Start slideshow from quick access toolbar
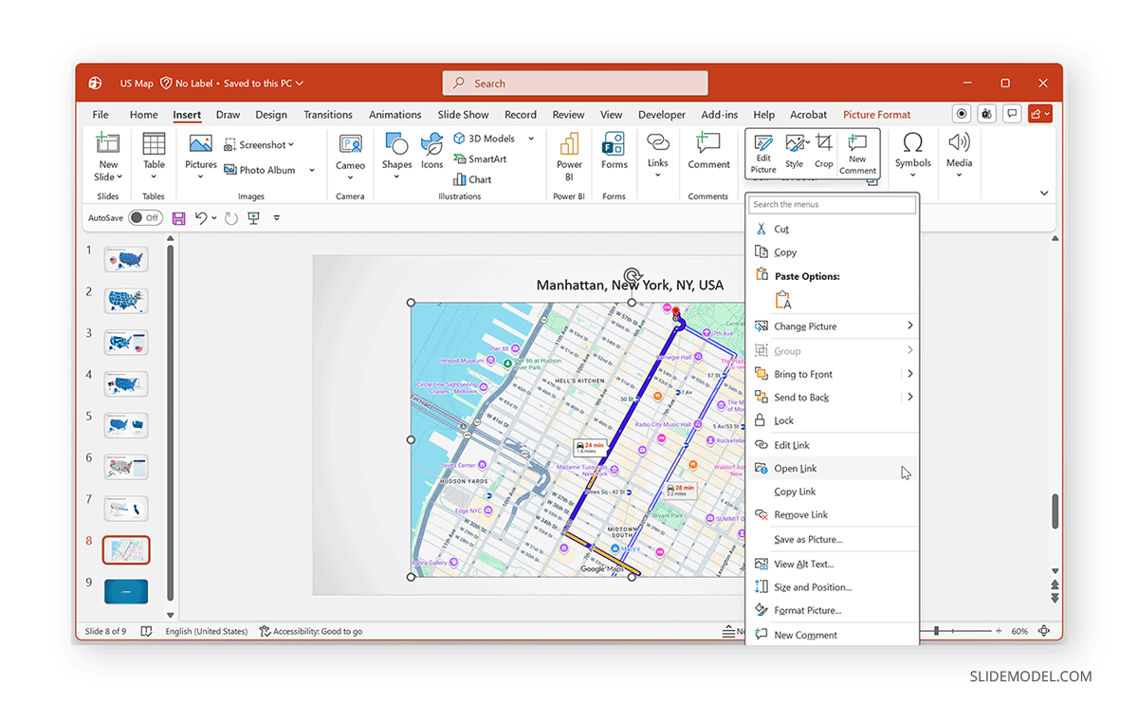The height and width of the screenshot is (705, 1138). coord(253,218)
